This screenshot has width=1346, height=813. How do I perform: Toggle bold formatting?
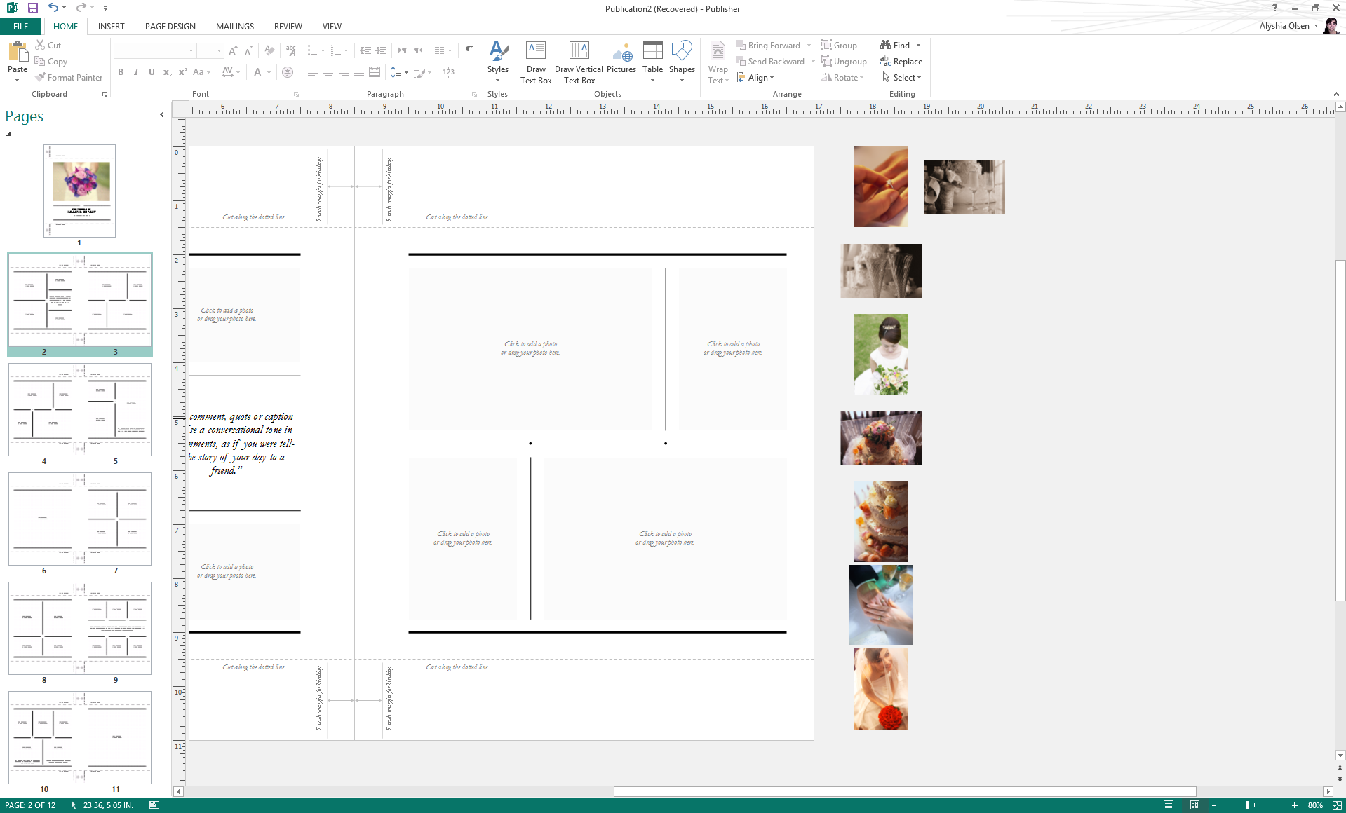point(120,72)
